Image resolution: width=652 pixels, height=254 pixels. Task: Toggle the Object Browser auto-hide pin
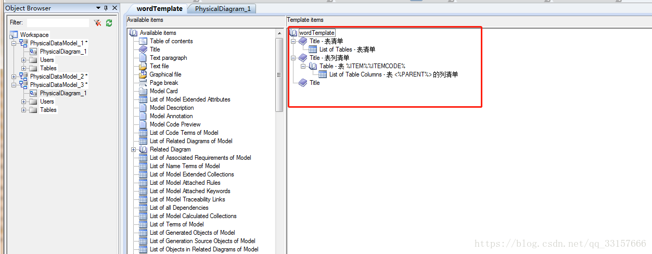click(107, 8)
